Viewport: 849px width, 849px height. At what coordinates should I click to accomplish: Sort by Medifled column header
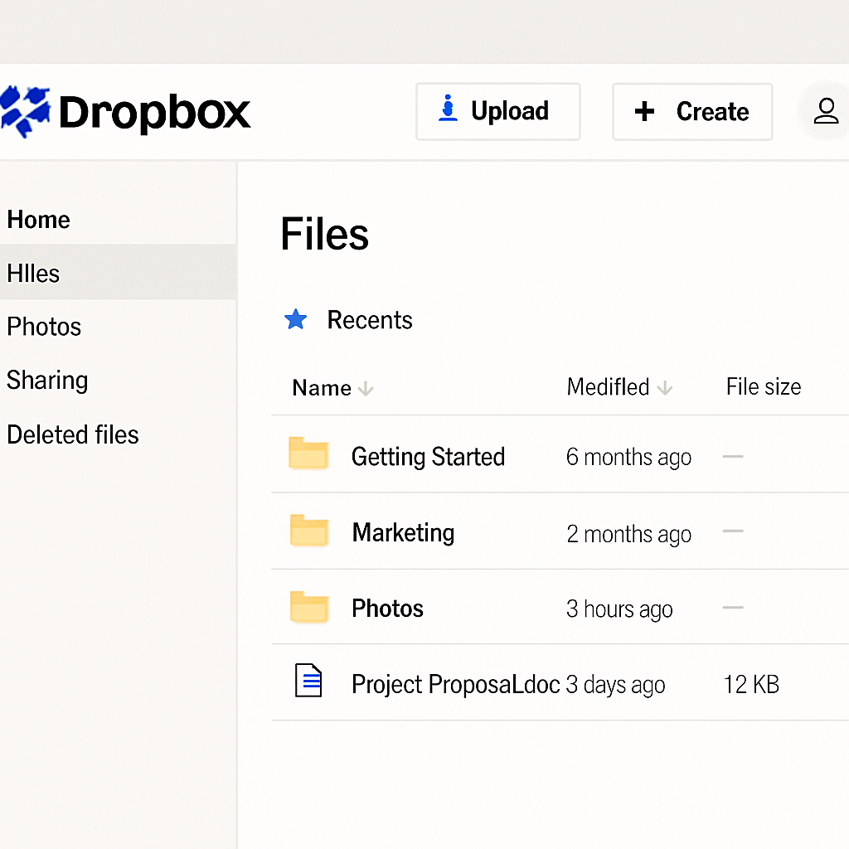coord(608,387)
